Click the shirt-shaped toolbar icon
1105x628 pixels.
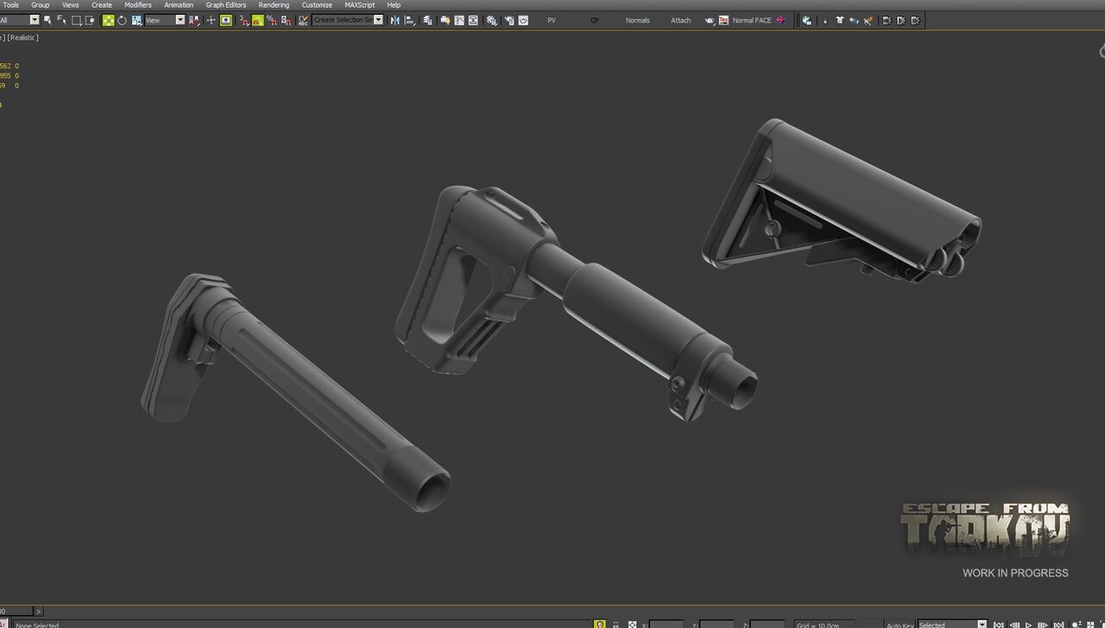click(x=839, y=20)
